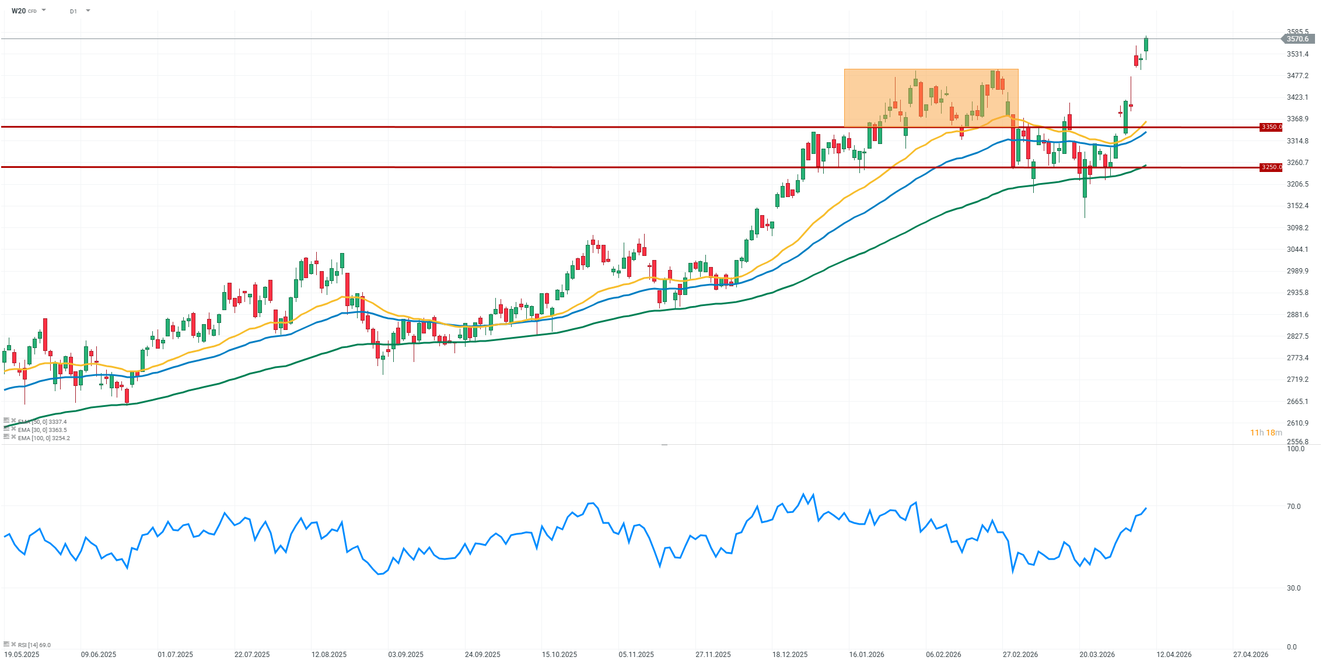Screen dimensions: 1322x664
Task: Expand the D1 timeframe dropdown arrow
Action: pos(88,10)
